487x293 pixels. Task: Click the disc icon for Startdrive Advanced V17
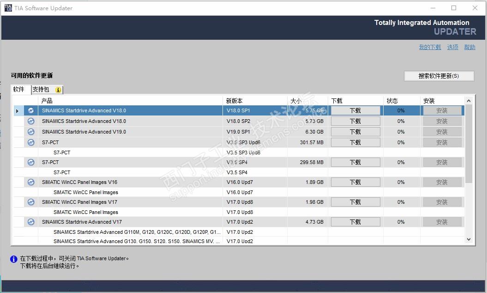(x=31, y=222)
